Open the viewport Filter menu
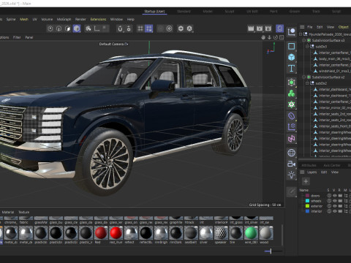 pos(17,37)
